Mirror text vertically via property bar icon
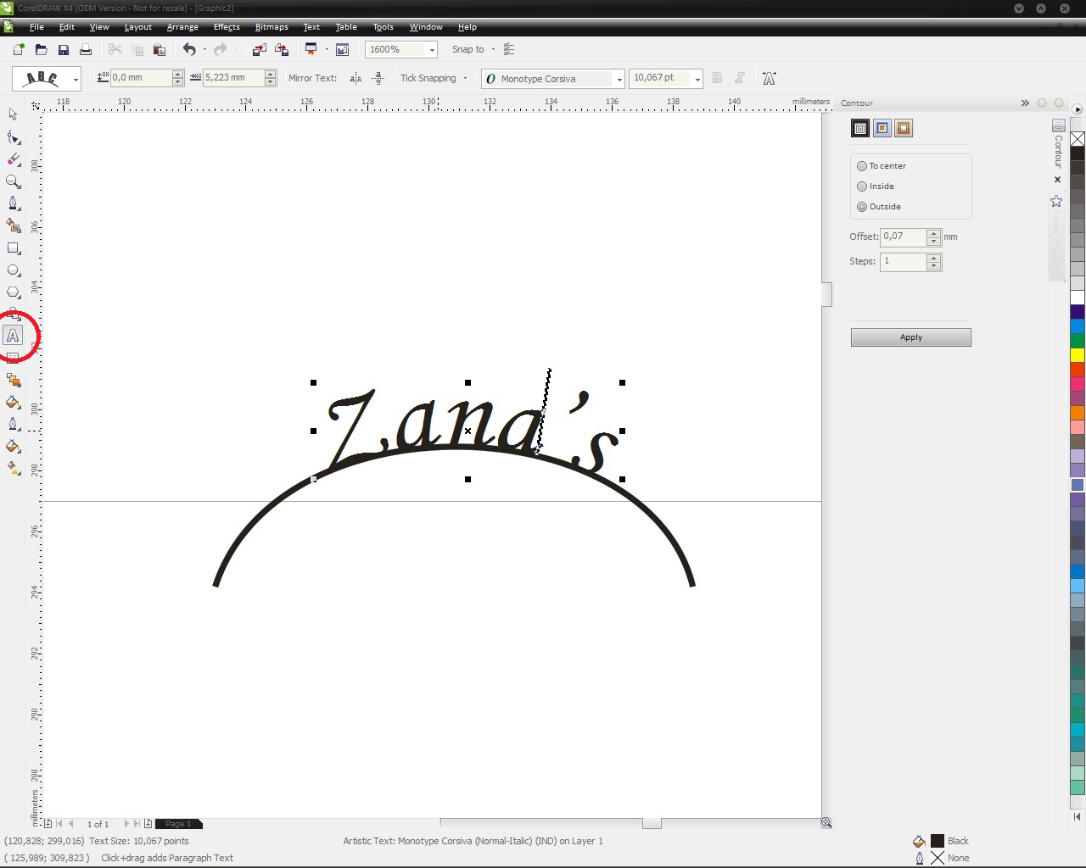Screen dimensions: 1086x868 click(377, 77)
